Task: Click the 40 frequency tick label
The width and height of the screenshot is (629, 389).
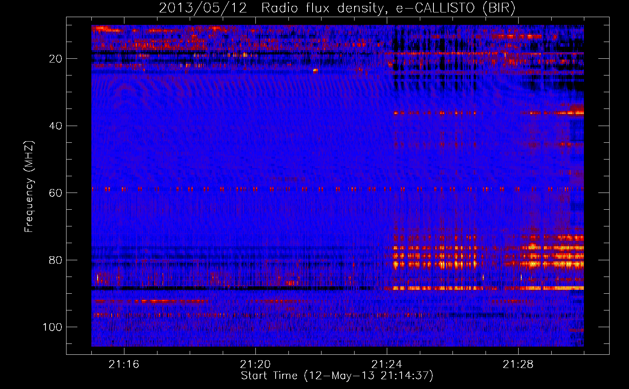Action: pyautogui.click(x=56, y=126)
